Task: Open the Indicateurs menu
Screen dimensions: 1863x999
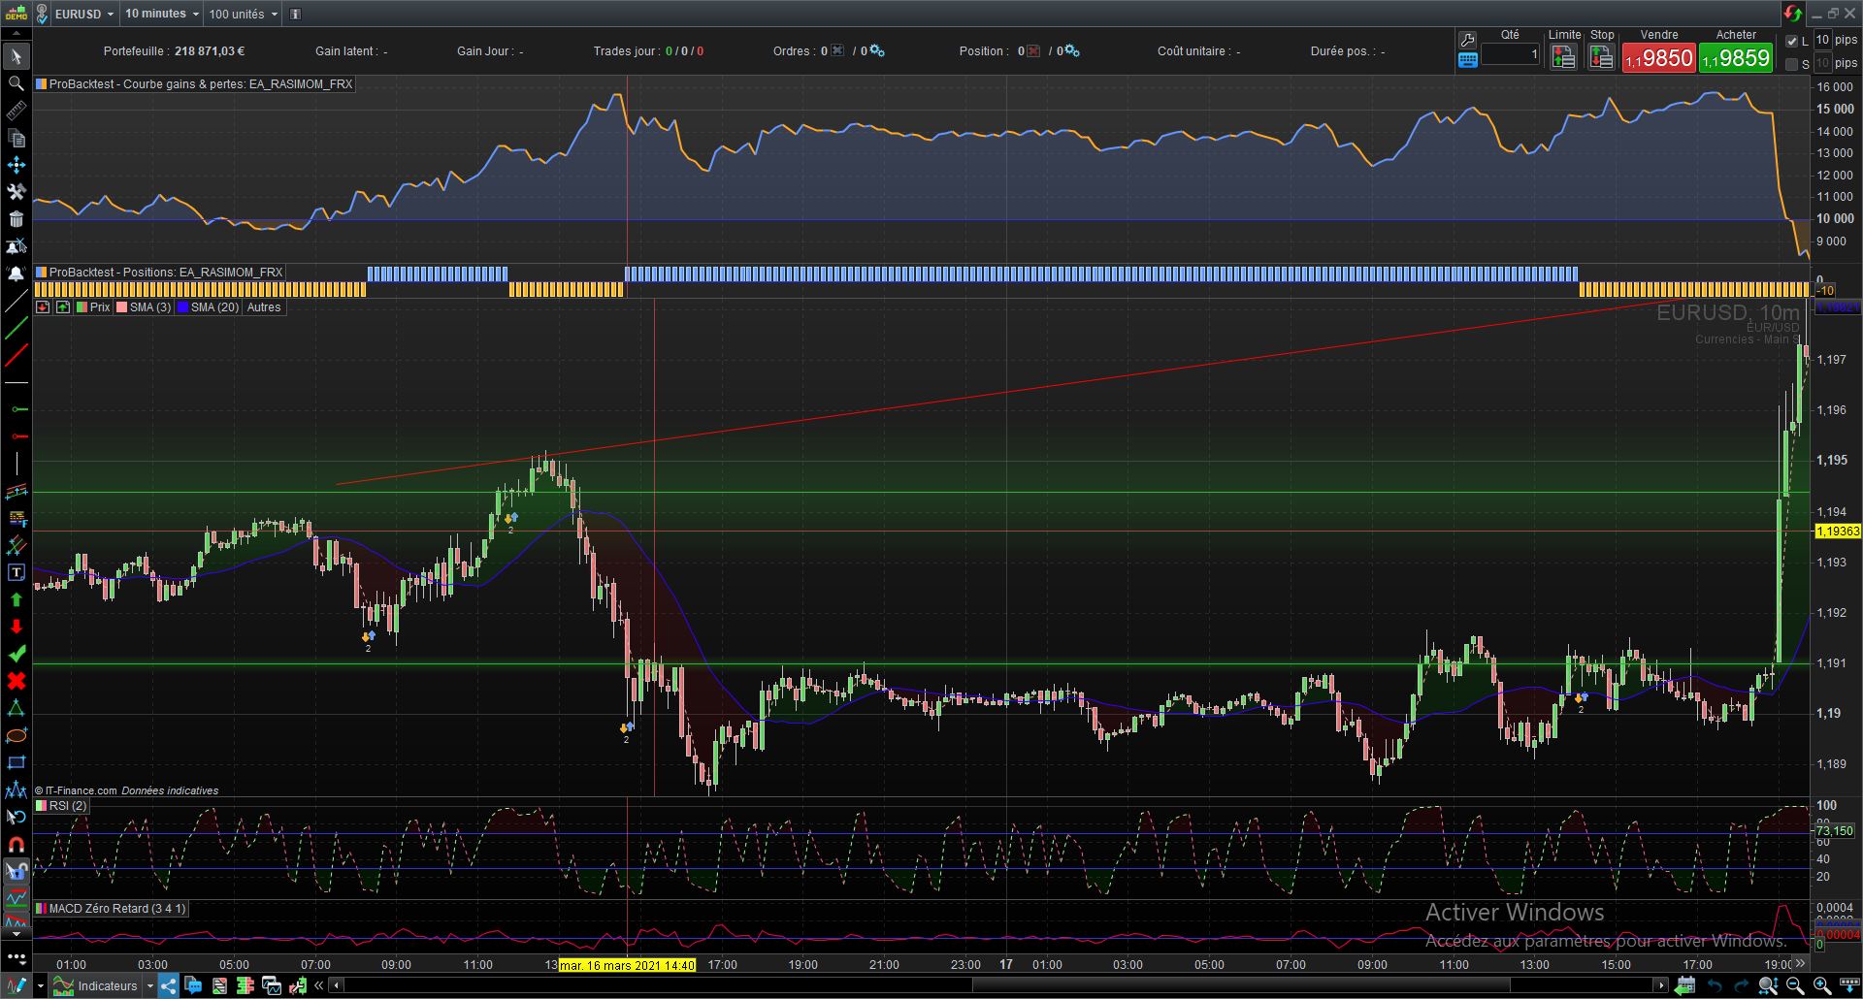Action: point(107,986)
